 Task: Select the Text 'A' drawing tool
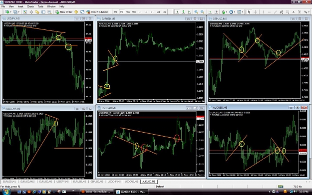[294, 12]
